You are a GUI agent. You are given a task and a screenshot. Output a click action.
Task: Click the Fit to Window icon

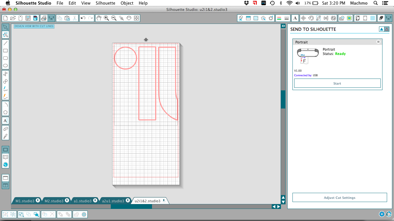click(136, 18)
